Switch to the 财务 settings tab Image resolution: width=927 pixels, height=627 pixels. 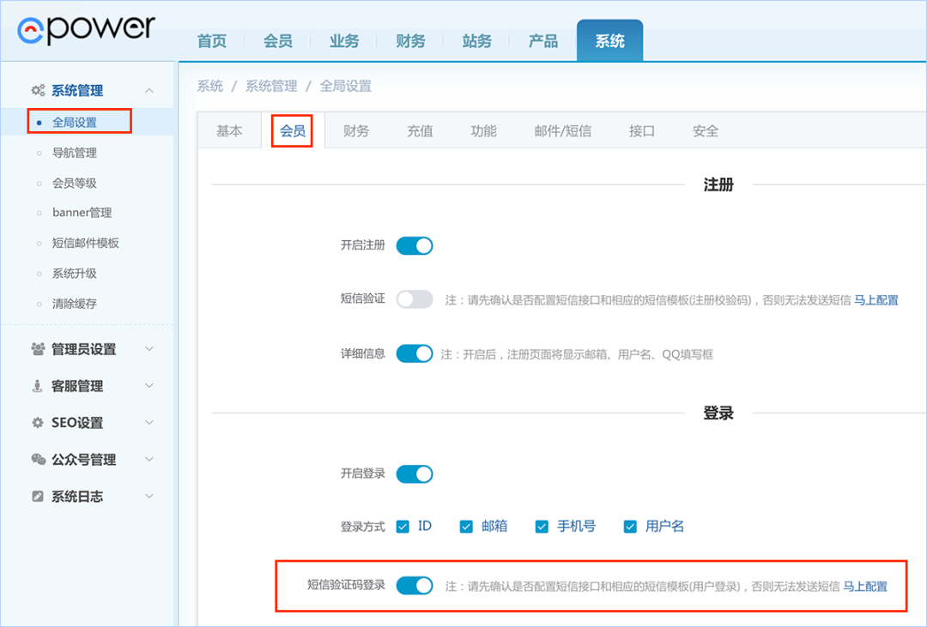[356, 131]
